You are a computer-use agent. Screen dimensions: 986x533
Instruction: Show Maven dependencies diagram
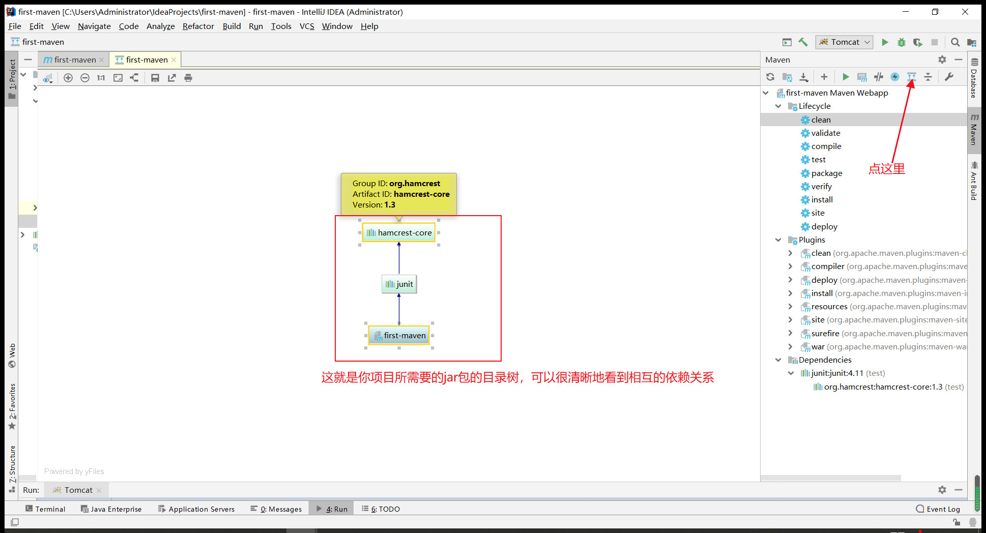point(911,77)
